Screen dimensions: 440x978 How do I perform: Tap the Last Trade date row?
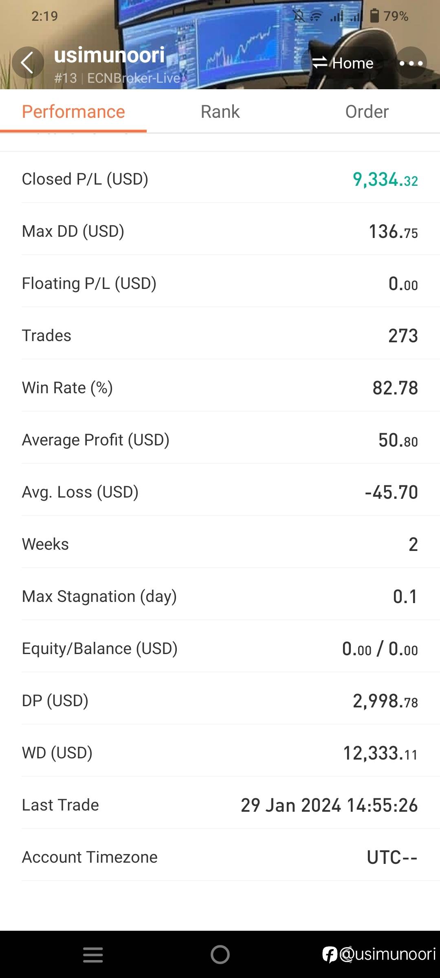[220, 805]
